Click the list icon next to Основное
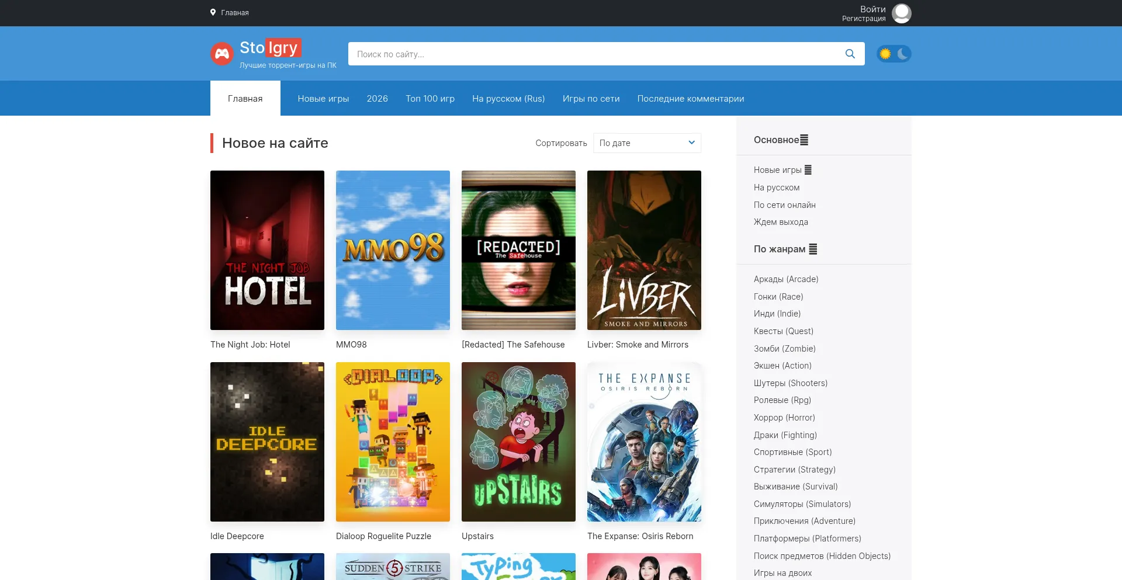Screen dimensions: 1122x580 point(804,140)
